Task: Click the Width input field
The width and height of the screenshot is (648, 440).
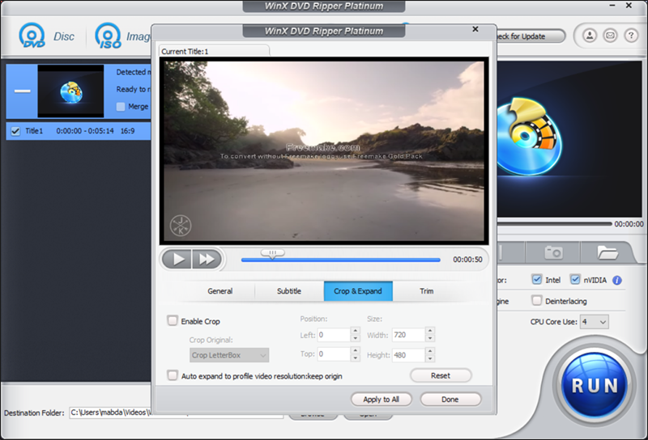Action: click(409, 335)
